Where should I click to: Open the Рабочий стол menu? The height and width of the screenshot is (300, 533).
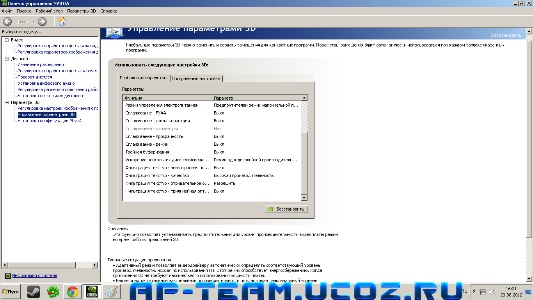[x=50, y=11]
